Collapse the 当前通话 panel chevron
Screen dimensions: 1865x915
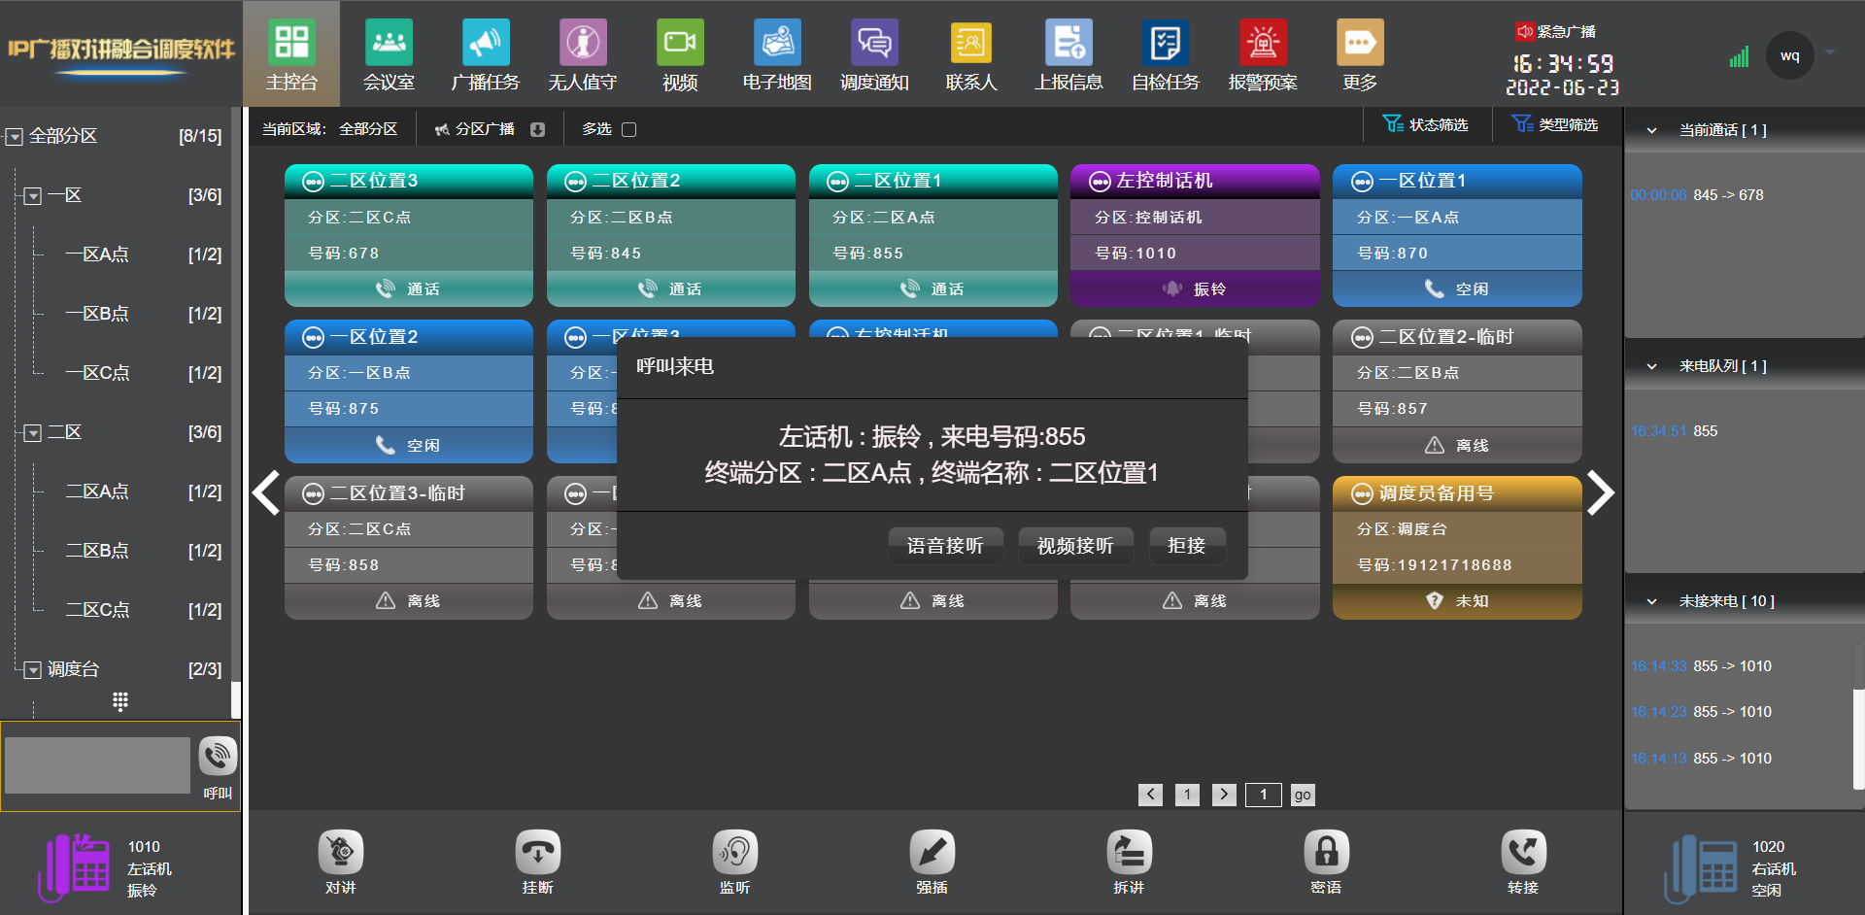1651,130
